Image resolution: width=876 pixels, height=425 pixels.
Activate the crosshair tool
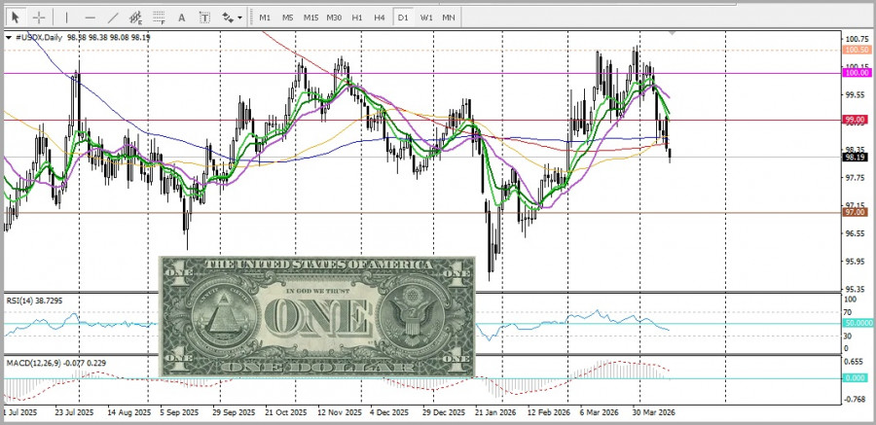pos(39,18)
